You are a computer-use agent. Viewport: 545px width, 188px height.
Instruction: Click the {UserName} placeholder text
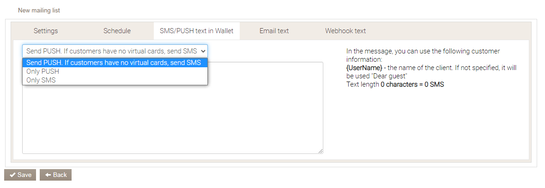pos(364,67)
